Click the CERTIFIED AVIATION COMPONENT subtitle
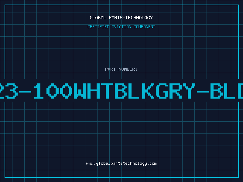 pos(121,27)
